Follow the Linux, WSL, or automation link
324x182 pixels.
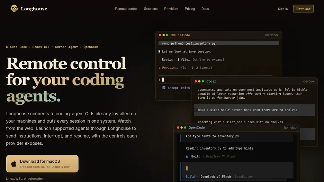pos(25,179)
